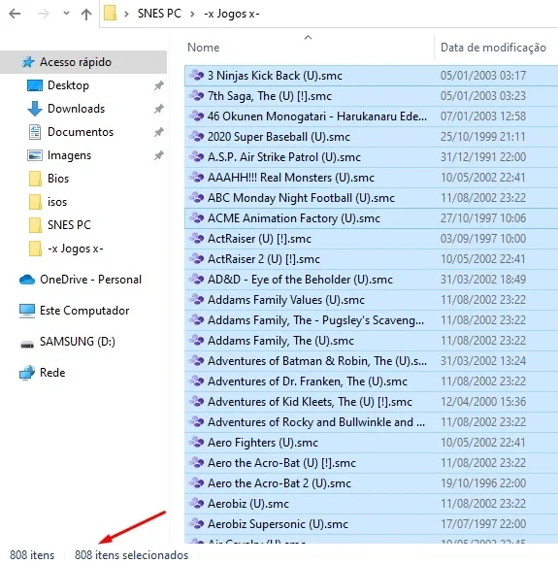Select Este Computador in navigation pane
Viewport: 558px width, 564px height.
pyautogui.click(x=84, y=311)
